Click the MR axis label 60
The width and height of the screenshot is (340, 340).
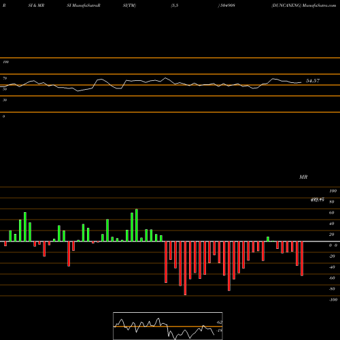pyautogui.click(x=331, y=213)
